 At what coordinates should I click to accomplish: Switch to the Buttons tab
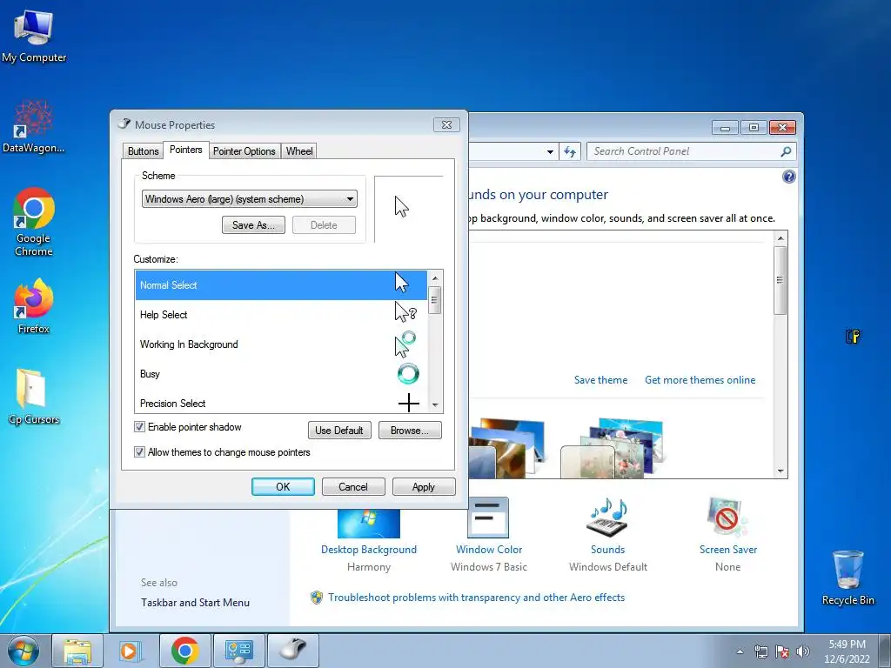[144, 151]
